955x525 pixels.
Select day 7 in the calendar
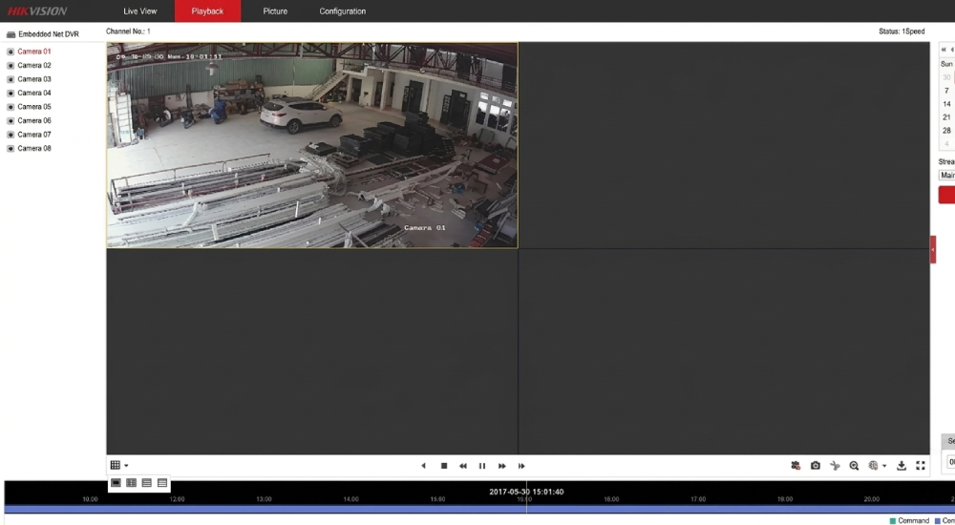pyautogui.click(x=946, y=91)
